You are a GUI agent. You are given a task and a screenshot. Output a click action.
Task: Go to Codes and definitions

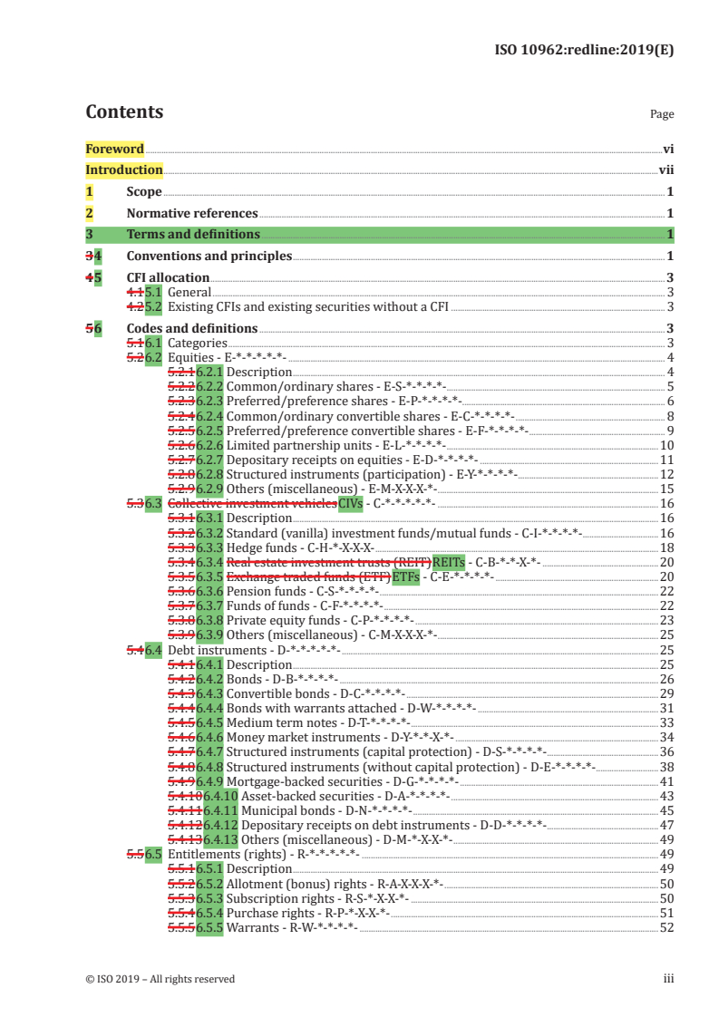point(192,328)
